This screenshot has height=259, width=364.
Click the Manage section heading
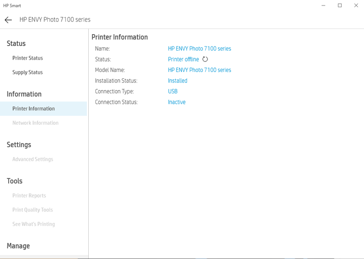tap(18, 246)
